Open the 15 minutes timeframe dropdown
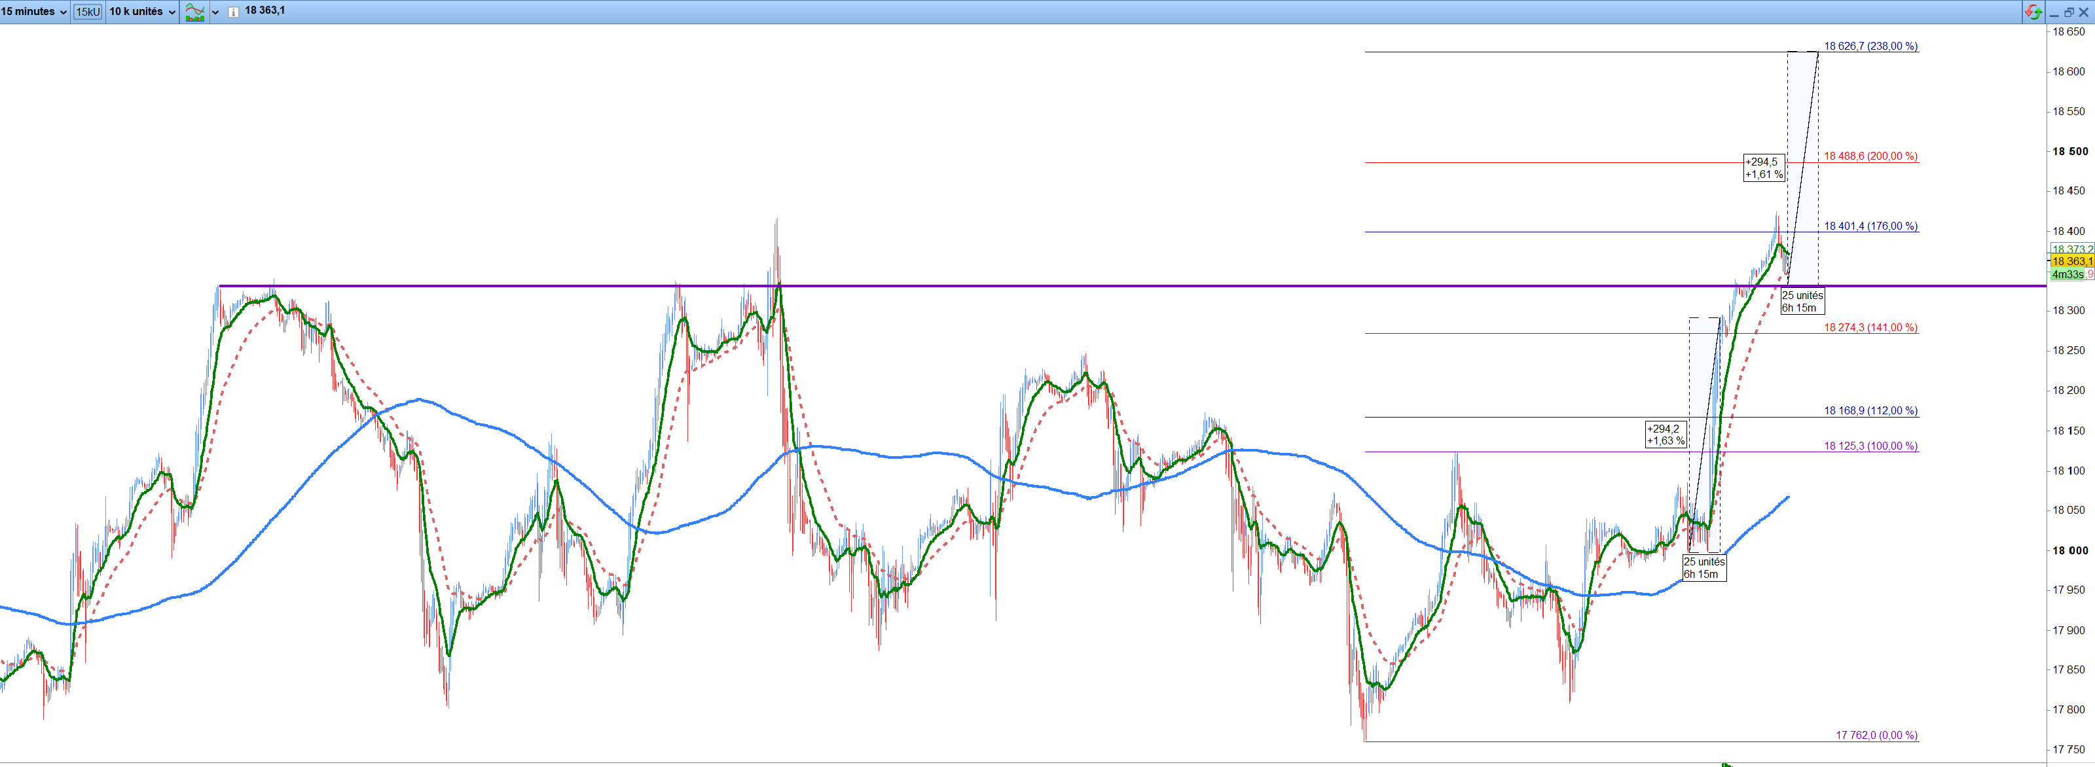Viewport: 2095px width, 767px height. coord(33,11)
